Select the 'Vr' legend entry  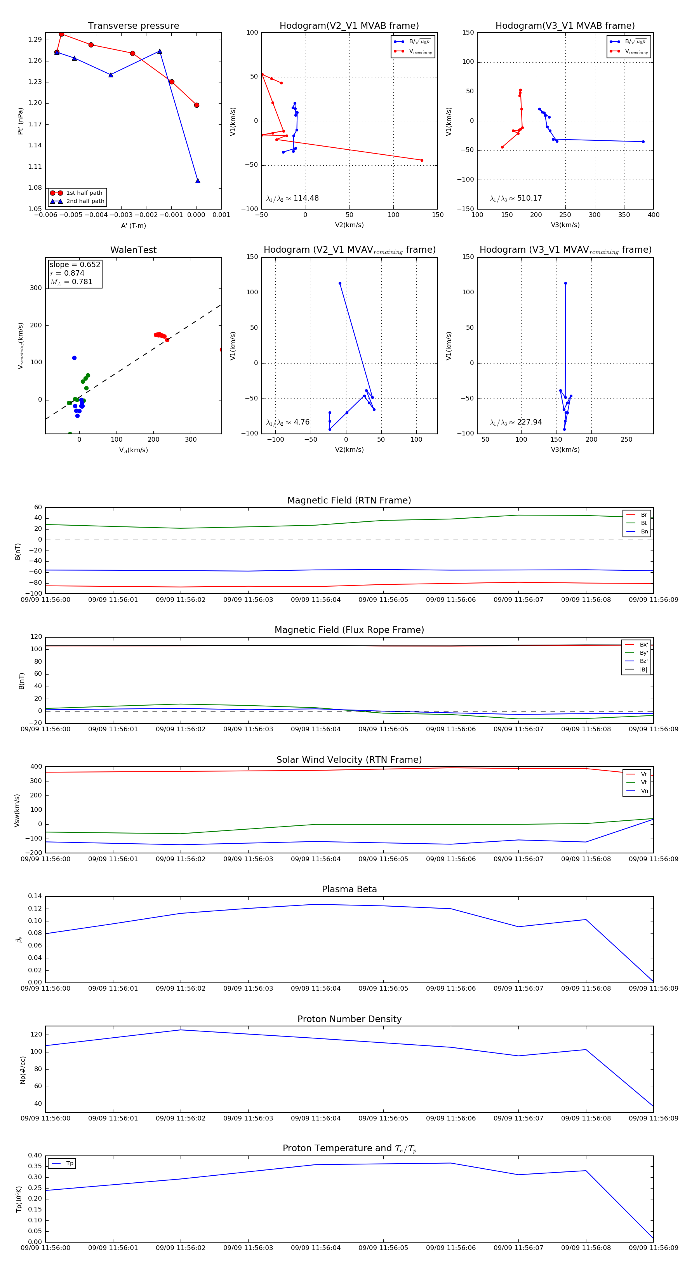[637, 774]
